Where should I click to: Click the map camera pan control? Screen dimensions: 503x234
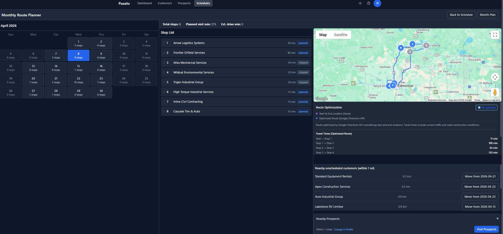click(x=495, y=77)
